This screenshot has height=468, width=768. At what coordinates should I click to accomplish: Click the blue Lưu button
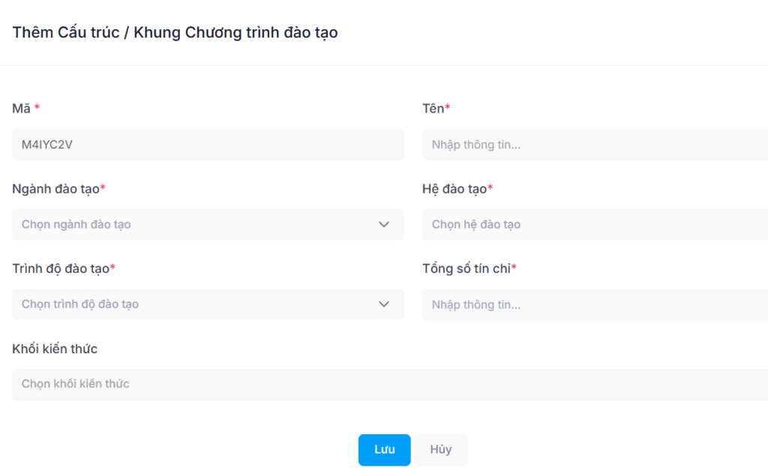(x=385, y=450)
